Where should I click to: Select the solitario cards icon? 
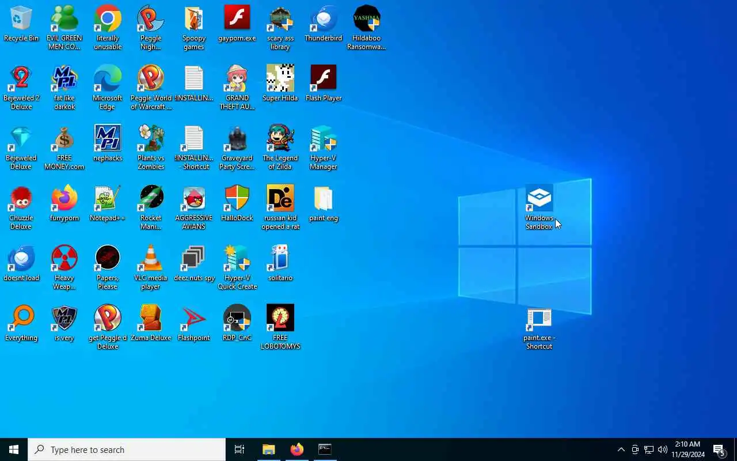(x=280, y=264)
